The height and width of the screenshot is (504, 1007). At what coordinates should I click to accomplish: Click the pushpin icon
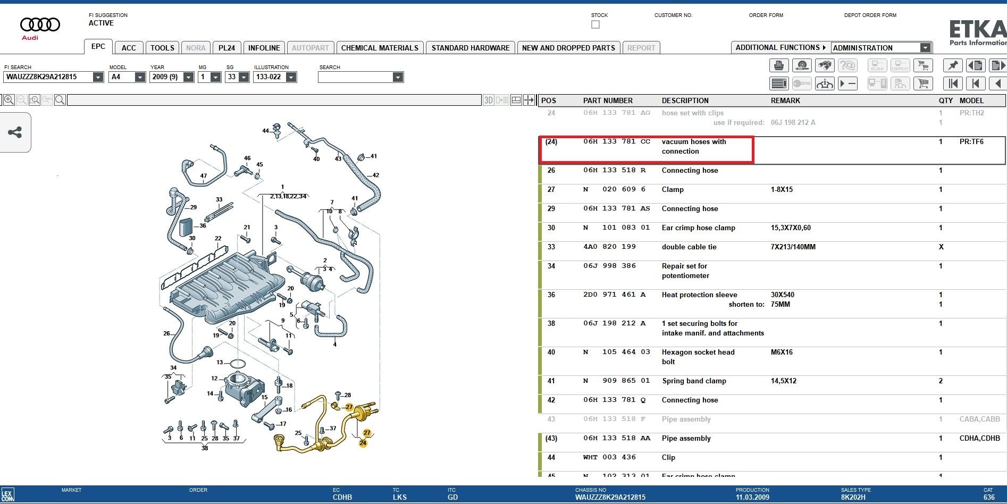tap(953, 65)
